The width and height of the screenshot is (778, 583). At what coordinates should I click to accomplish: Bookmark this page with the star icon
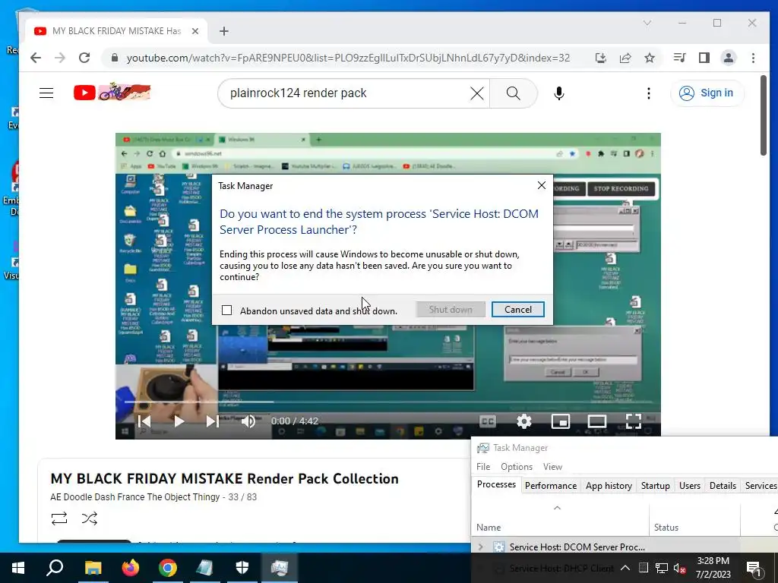tap(650, 58)
